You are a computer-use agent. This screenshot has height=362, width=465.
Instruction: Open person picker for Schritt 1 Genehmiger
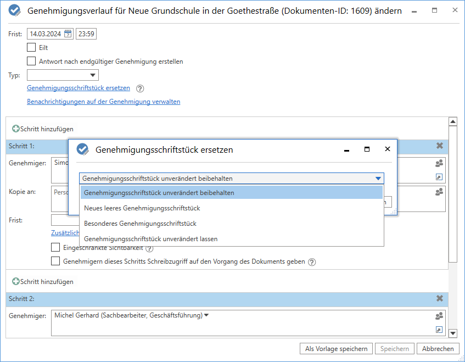pos(439,164)
